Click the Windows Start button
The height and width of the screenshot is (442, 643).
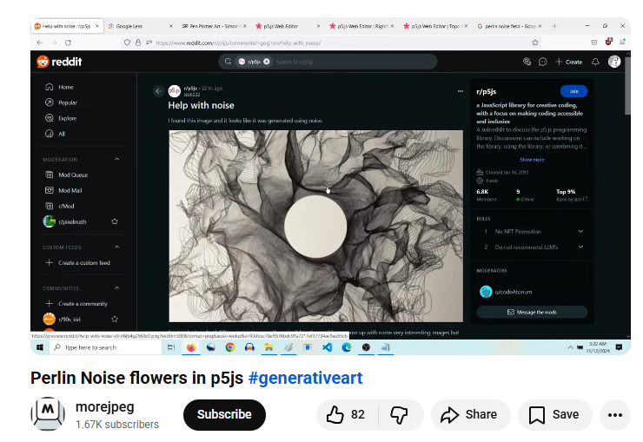pyautogui.click(x=39, y=347)
